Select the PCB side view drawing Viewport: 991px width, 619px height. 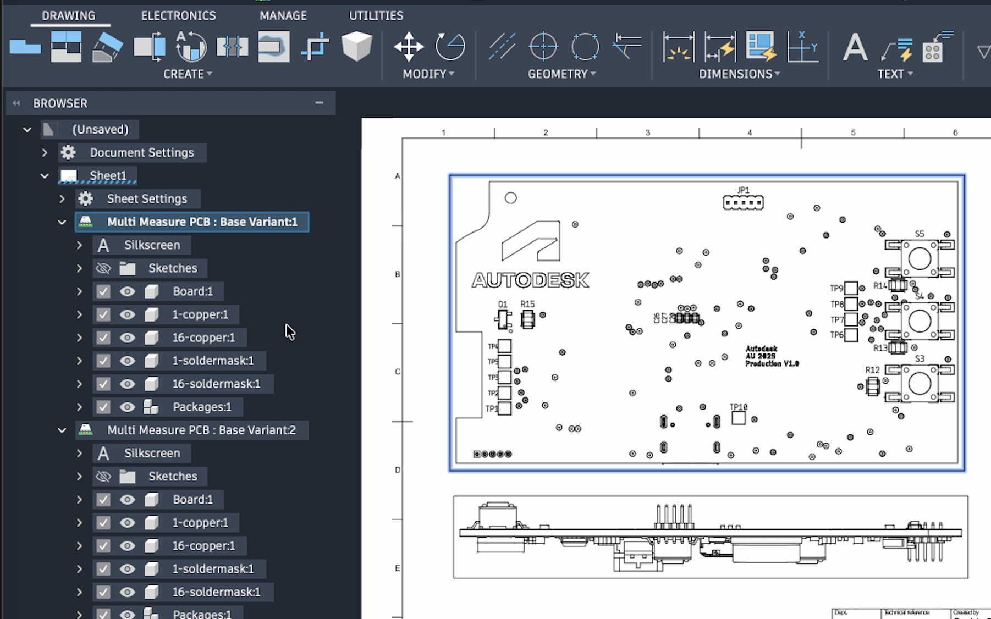click(x=711, y=537)
